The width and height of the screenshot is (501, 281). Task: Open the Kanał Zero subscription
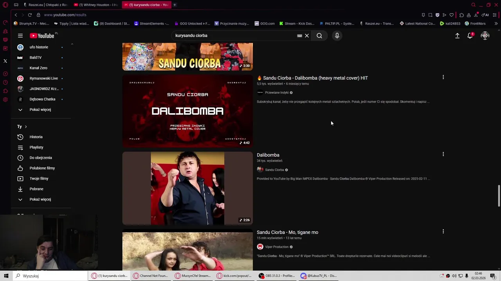tap(38, 68)
